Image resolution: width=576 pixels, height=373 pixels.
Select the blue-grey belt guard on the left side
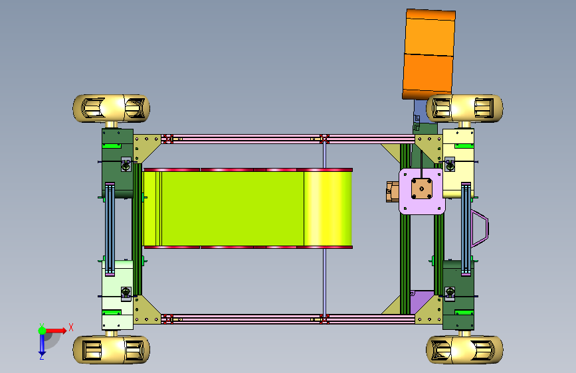point(110,229)
